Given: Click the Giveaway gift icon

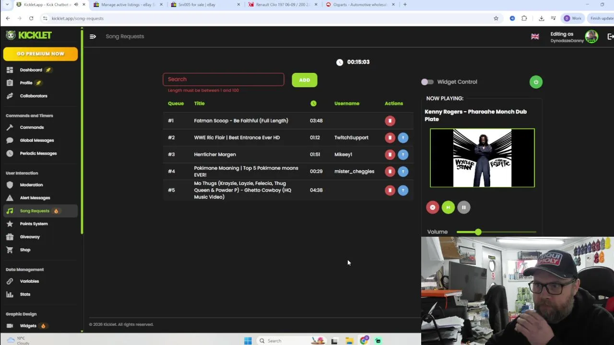Looking at the screenshot, I should pos(10,237).
